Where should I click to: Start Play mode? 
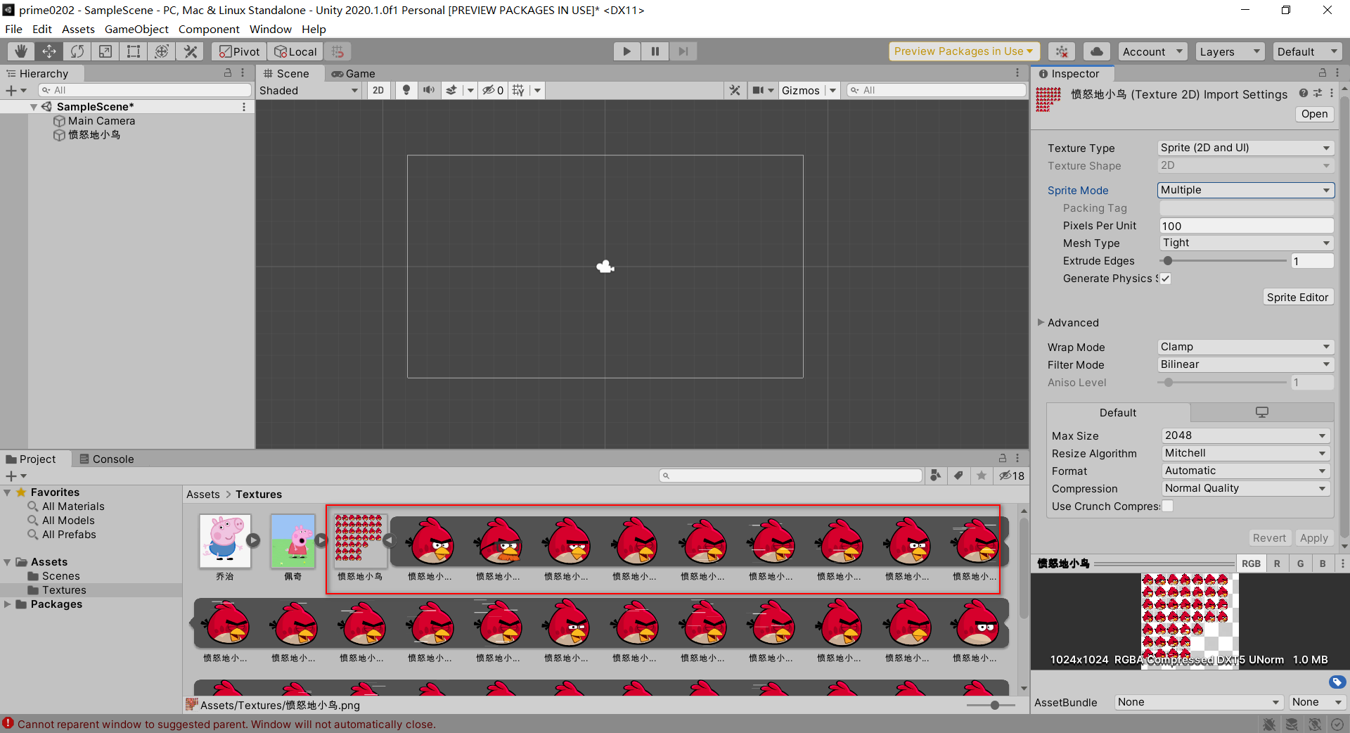point(626,51)
